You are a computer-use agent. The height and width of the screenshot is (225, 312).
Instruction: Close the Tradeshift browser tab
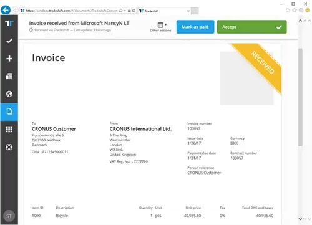[188, 11]
